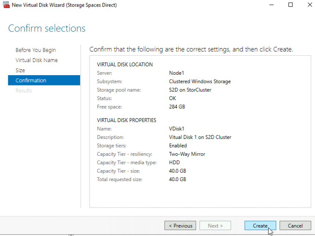Click the Previous button
Image resolution: width=315 pixels, height=236 pixels.
[180, 225]
